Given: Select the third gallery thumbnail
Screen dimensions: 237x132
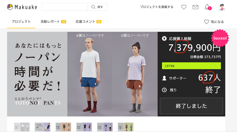Looking at the screenshot, I should (63, 127).
